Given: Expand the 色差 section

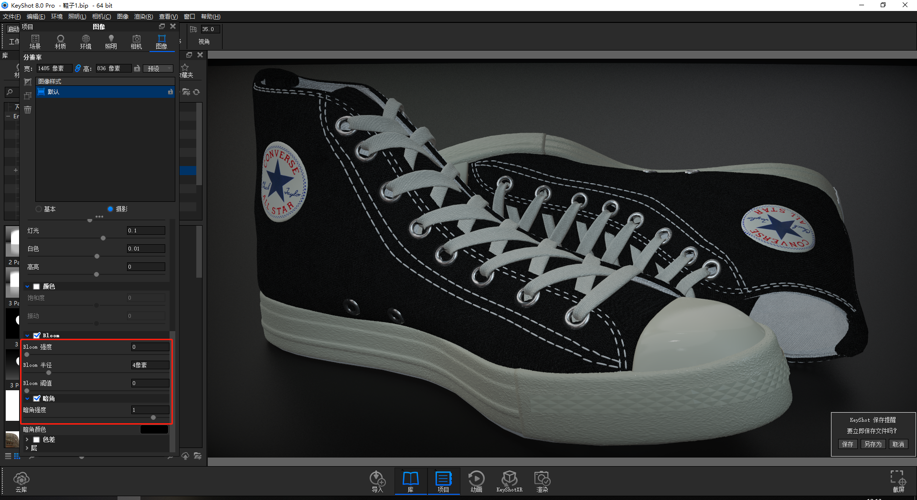Looking at the screenshot, I should coord(27,439).
